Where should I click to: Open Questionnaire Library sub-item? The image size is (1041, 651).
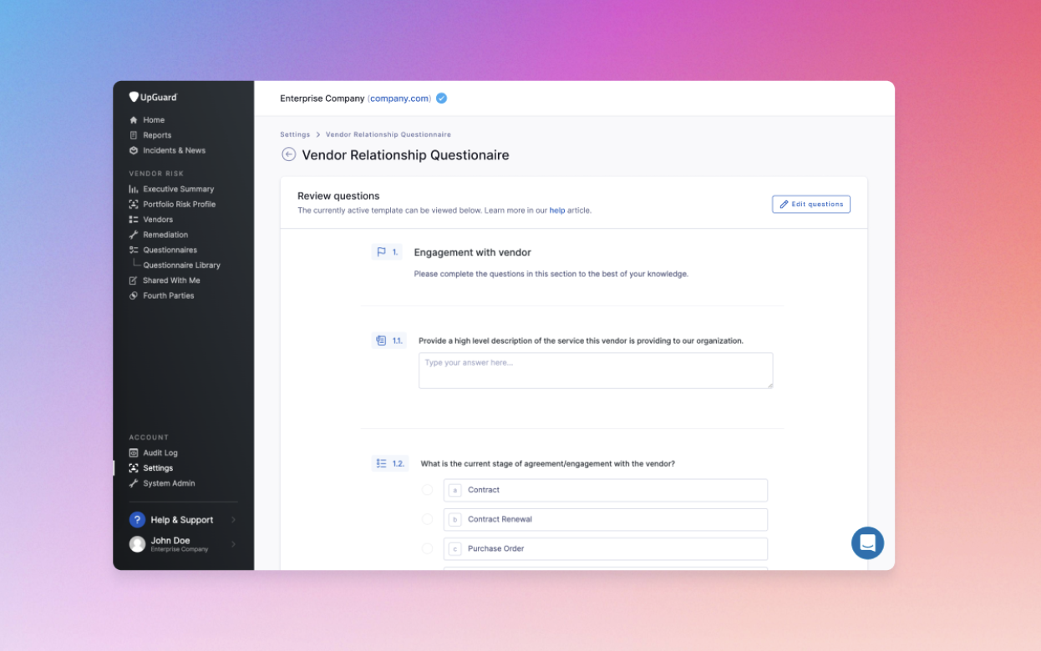(181, 265)
